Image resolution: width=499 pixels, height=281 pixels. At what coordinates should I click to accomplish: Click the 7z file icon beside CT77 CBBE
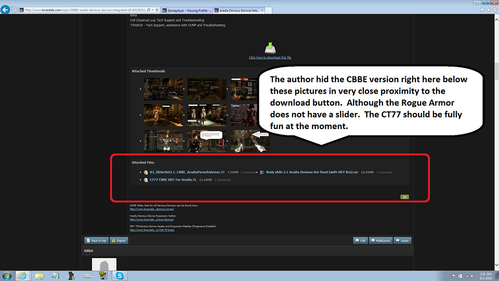[x=146, y=180]
